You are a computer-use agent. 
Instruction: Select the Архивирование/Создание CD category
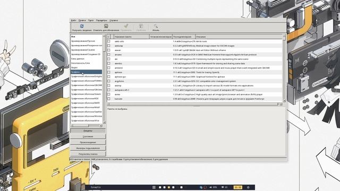point(86,54)
